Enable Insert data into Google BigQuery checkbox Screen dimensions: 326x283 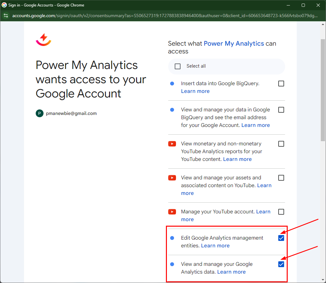pos(281,84)
